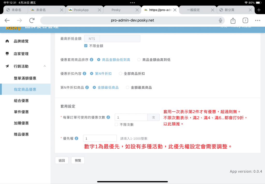Click the address bar pro-admin-dev.posky.net
The width and height of the screenshot is (265, 184).
(x=132, y=20)
